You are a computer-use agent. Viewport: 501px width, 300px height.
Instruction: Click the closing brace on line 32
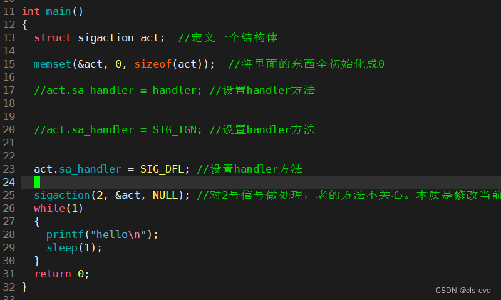(x=24, y=287)
